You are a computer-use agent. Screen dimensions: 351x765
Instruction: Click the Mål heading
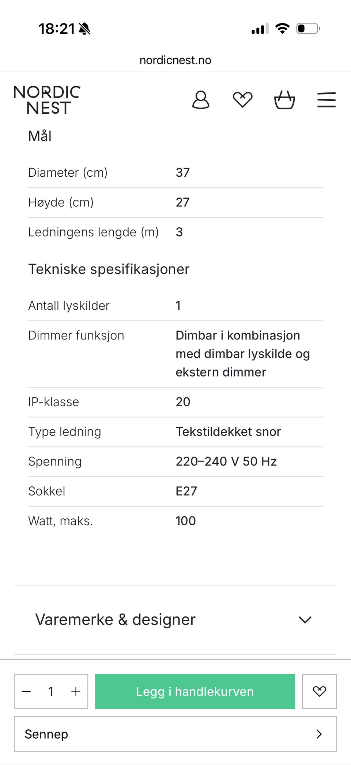click(40, 136)
